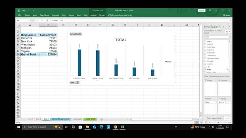Viewport: 246px width, 138px height.
Task: Click the field Search box
Action: (216, 37)
